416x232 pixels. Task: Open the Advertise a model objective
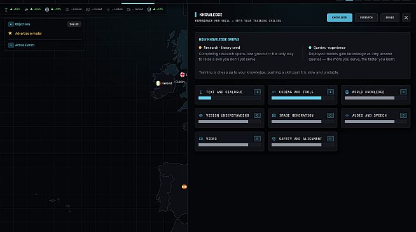tap(28, 34)
